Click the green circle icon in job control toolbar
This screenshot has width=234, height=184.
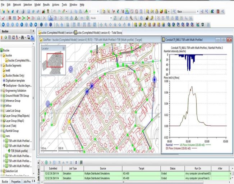(x=46, y=163)
